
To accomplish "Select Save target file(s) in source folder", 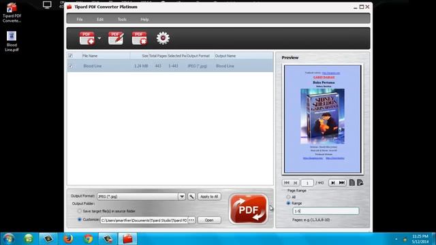I will click(x=80, y=211).
